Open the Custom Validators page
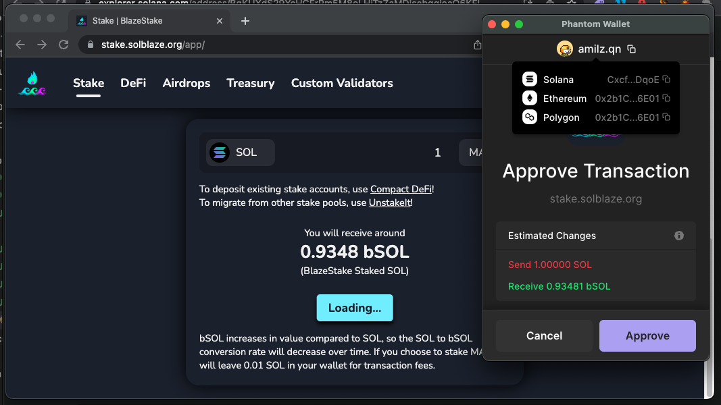The image size is (721, 405). [x=342, y=84]
